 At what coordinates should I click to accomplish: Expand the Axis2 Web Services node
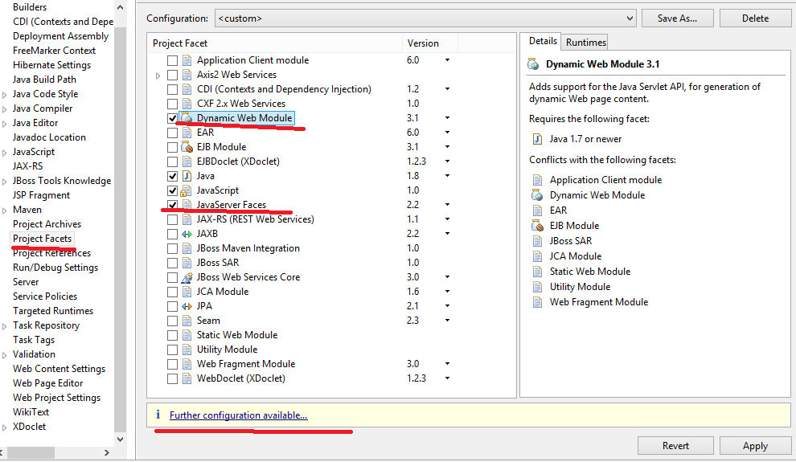158,76
